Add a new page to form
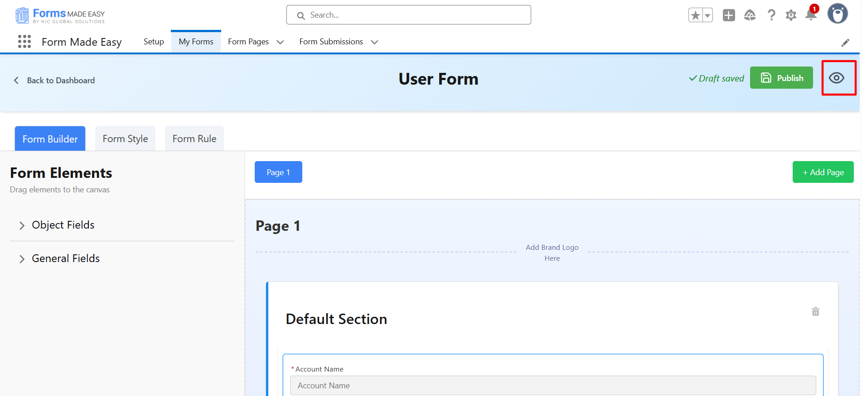862x396 pixels. (823, 172)
